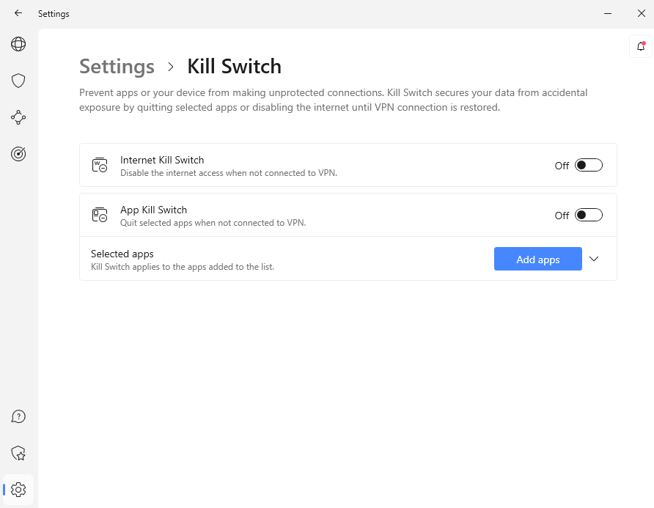This screenshot has height=508, width=654.
Task: Open the help chat bubble icon
Action: point(18,417)
